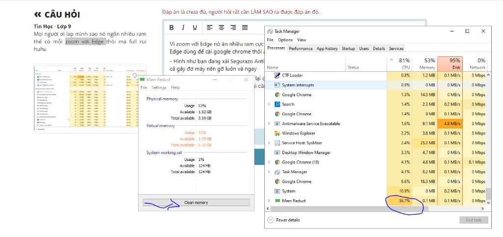Click the Task Manager process row icon
This screenshot has height=237, width=503.
click(x=277, y=172)
